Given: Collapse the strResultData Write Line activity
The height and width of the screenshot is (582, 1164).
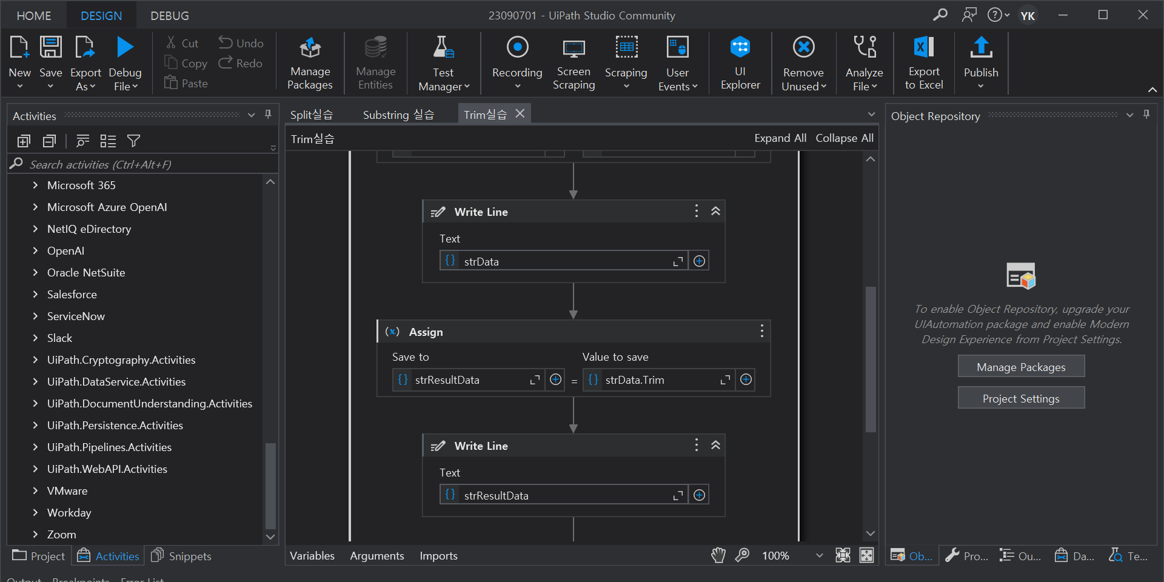Looking at the screenshot, I should pos(715,445).
